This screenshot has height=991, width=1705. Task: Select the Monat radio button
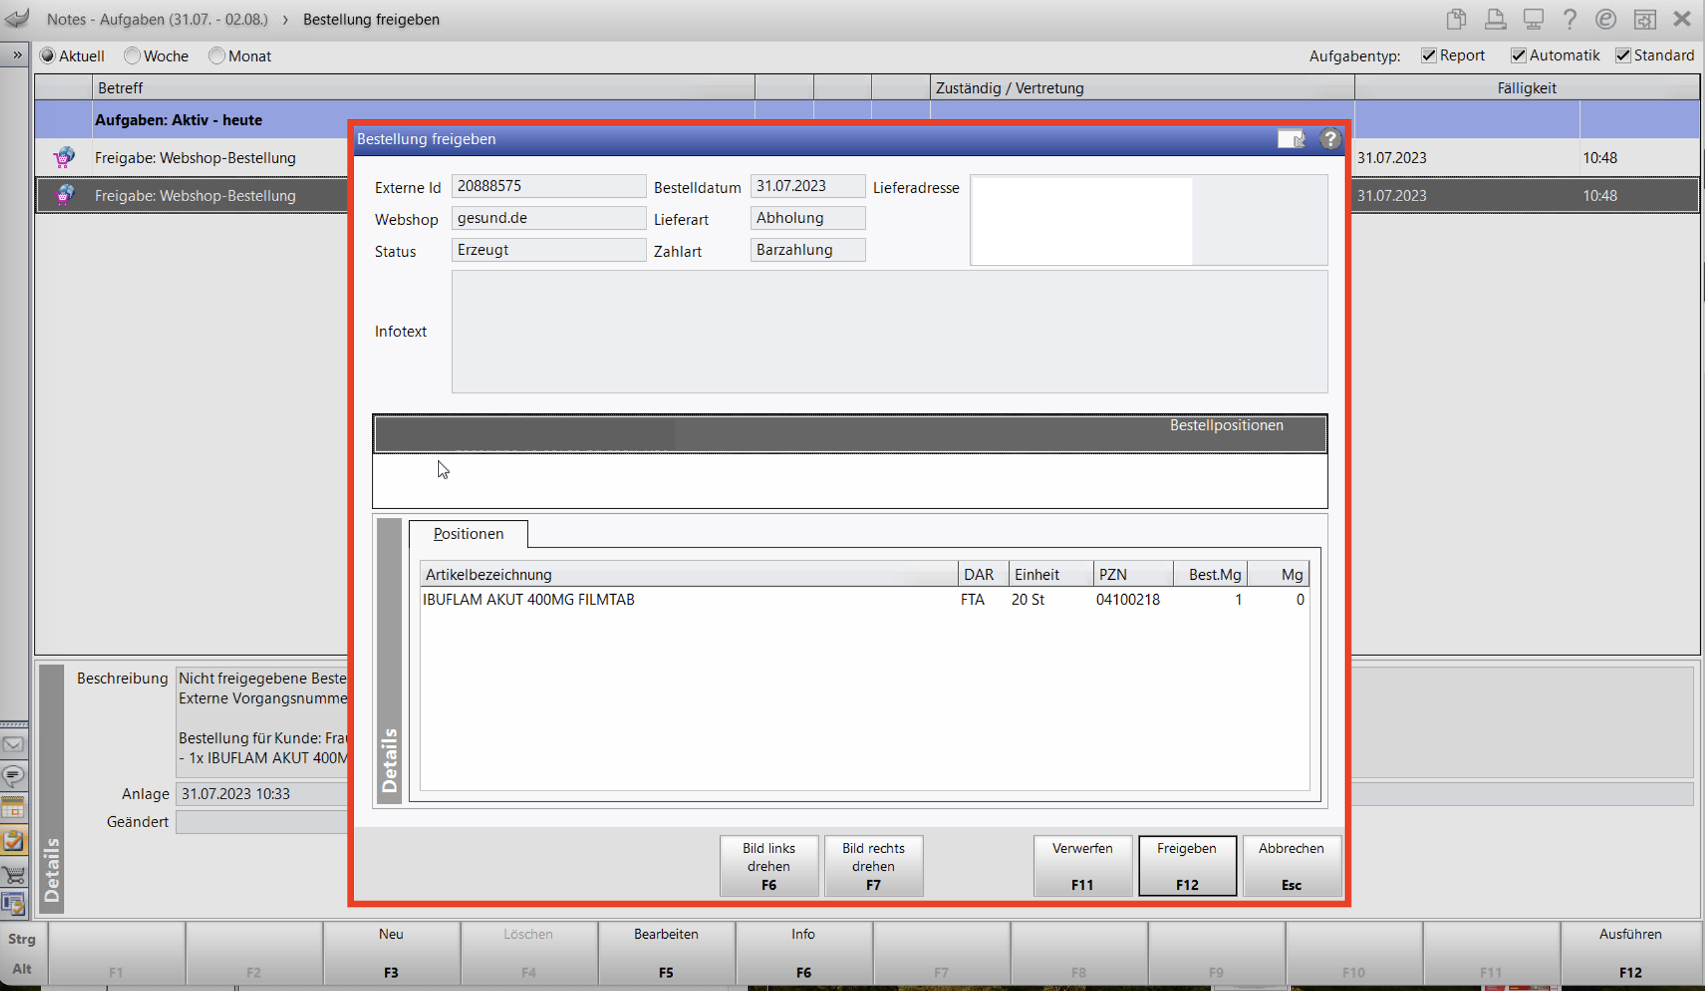click(216, 56)
